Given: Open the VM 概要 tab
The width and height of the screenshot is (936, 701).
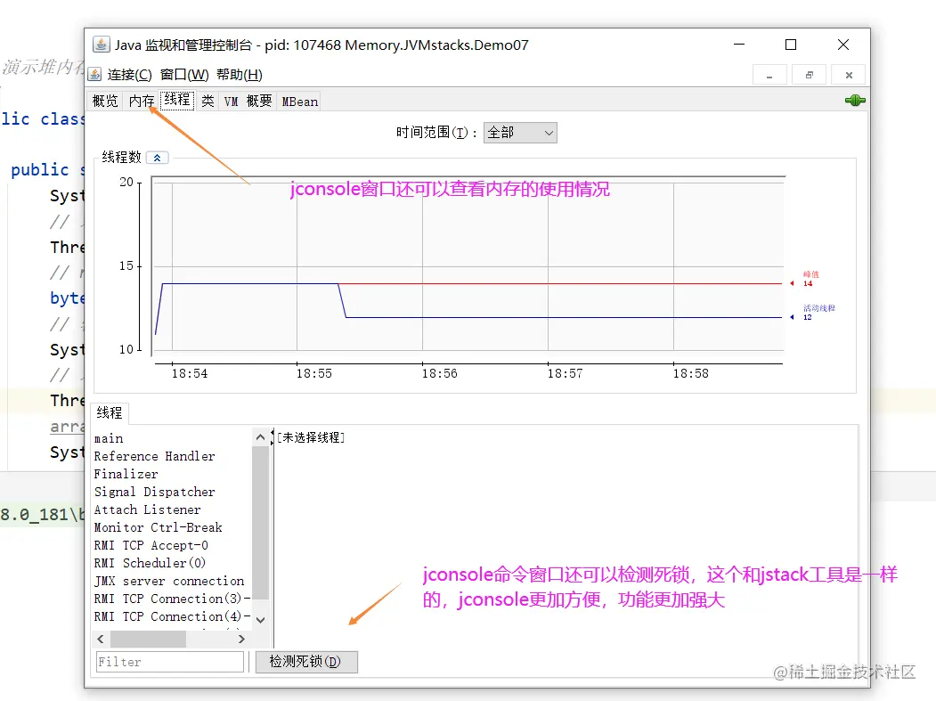Looking at the screenshot, I should (248, 101).
